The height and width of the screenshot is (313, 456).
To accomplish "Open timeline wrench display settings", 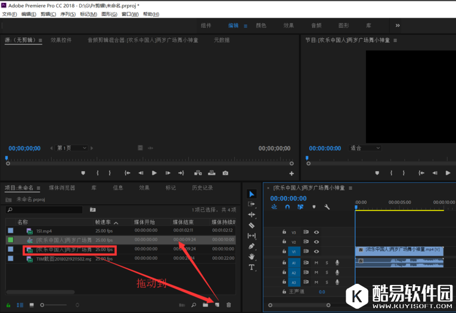I will click(327, 207).
